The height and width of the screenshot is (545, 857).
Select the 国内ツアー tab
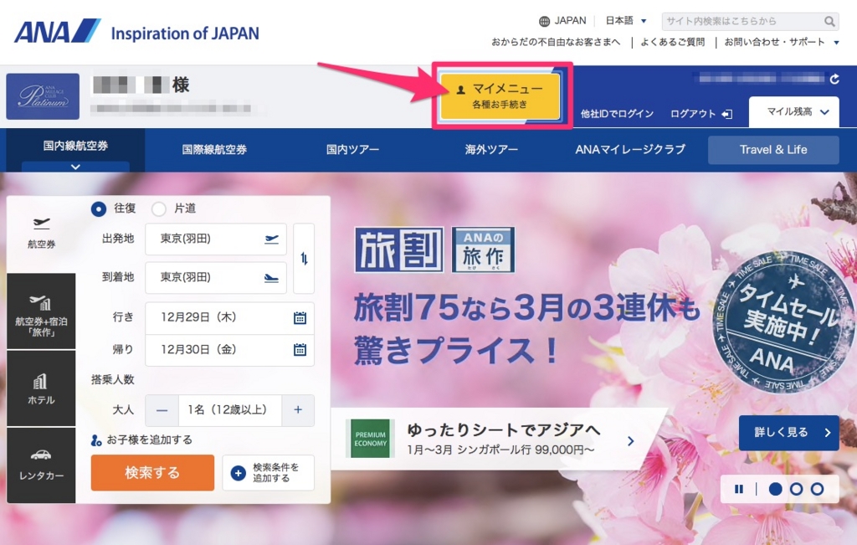[x=352, y=150]
